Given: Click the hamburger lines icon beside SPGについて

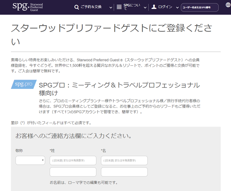Looking at the screenshot, I should tap(119, 7).
